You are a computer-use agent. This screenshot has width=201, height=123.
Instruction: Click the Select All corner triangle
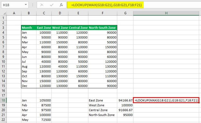pos(4,13)
